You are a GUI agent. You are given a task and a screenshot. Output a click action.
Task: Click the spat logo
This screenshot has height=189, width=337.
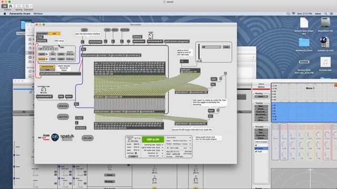point(67,137)
